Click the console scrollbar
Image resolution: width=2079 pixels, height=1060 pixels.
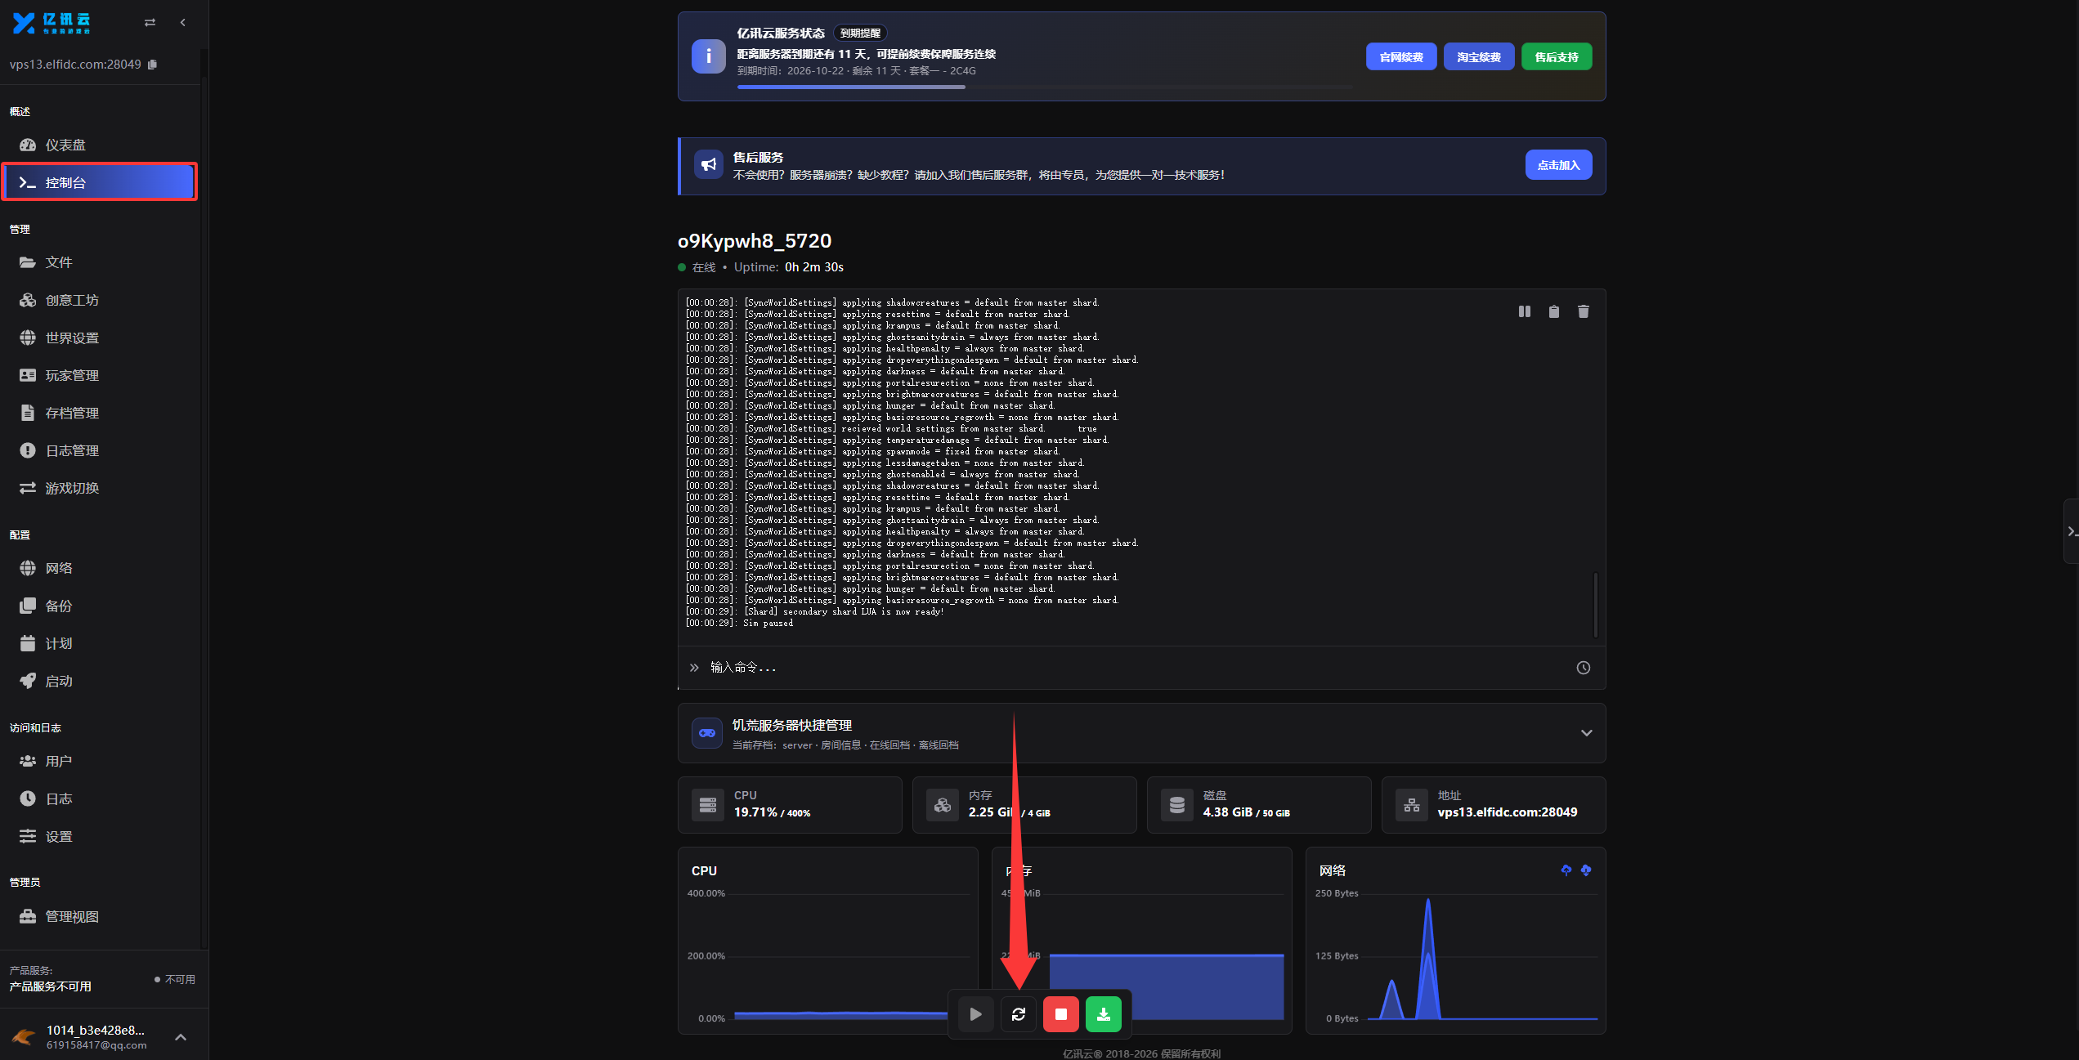[1596, 604]
